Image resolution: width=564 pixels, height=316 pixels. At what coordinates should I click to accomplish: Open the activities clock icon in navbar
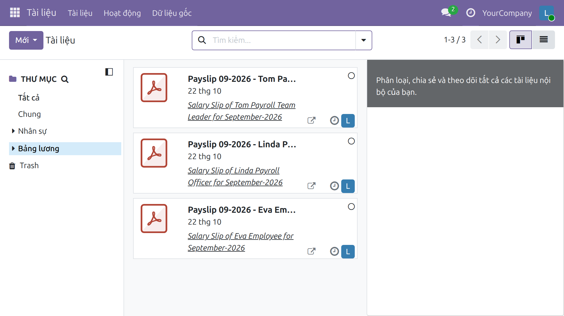tap(470, 13)
